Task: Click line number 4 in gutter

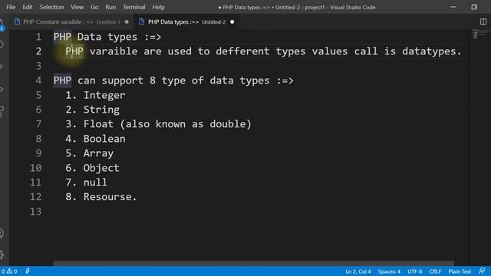Action: 38,80
